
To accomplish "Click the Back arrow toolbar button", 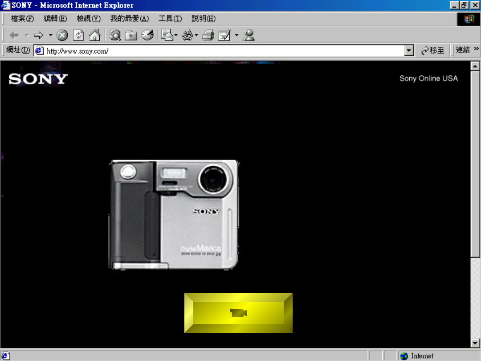I will (14, 35).
